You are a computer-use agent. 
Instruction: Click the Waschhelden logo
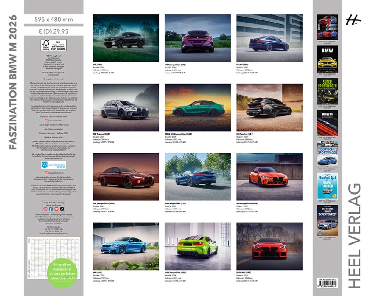[51, 165]
